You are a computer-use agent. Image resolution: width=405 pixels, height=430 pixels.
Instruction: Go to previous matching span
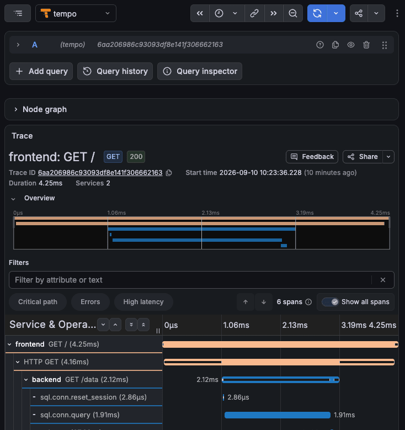[246, 302]
